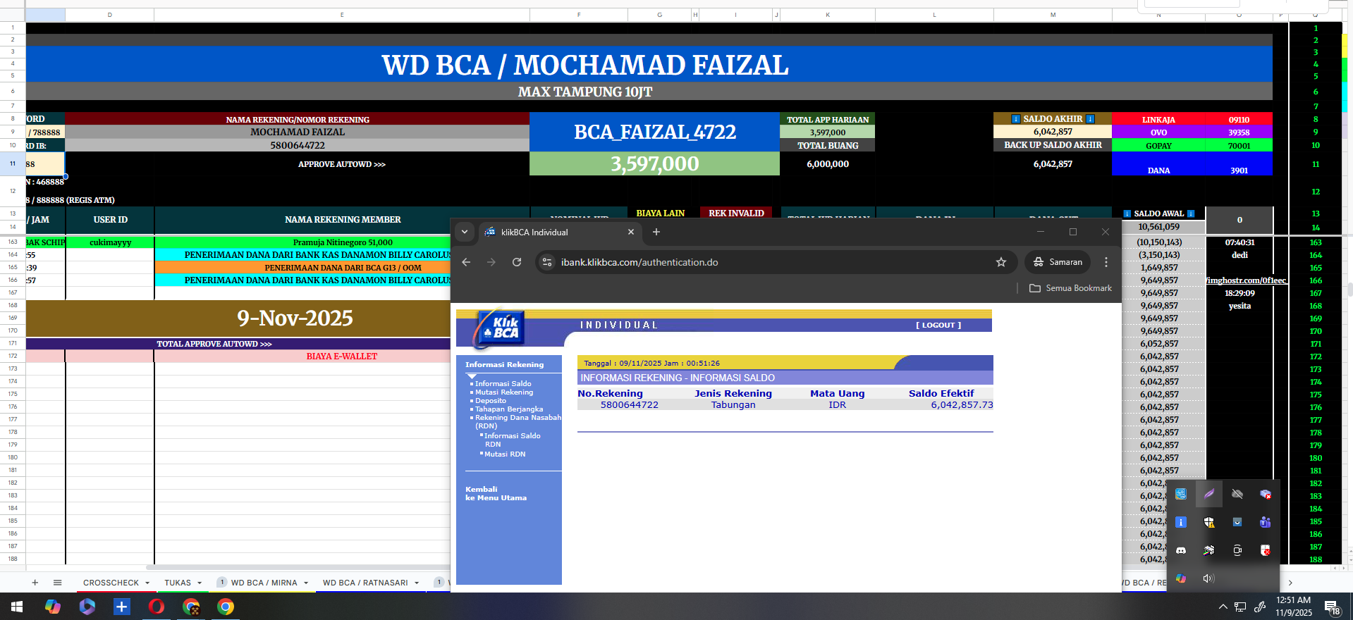
Task: Open a new browser tab with plus
Action: [656, 232]
